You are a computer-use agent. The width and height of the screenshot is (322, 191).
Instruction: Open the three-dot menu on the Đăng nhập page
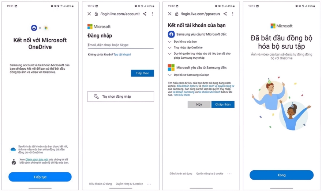152,14
